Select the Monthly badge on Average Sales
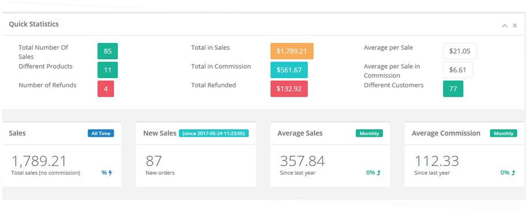This screenshot has width=529, height=212. click(x=369, y=133)
